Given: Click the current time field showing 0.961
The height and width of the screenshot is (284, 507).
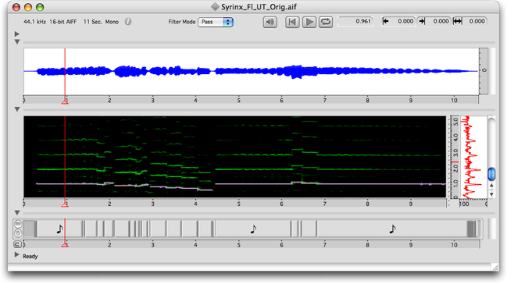Looking at the screenshot, I should [x=355, y=21].
